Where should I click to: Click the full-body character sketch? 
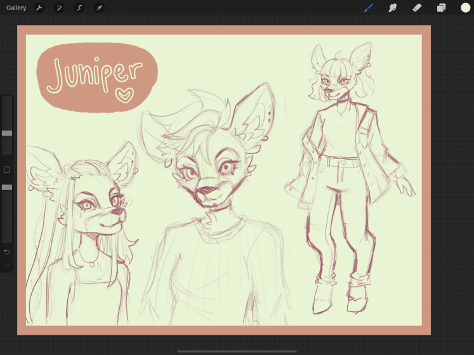pyautogui.click(x=350, y=178)
